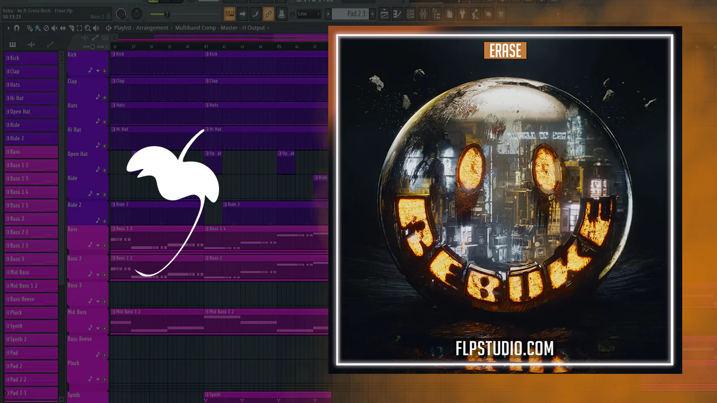Click the stamp icon in top toolbar
The image size is (717, 403).
281,13
